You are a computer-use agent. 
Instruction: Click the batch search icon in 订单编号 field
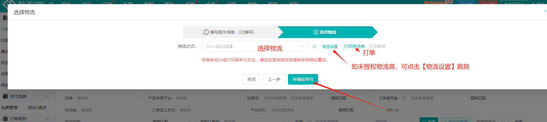pyautogui.click(x=404, y=98)
